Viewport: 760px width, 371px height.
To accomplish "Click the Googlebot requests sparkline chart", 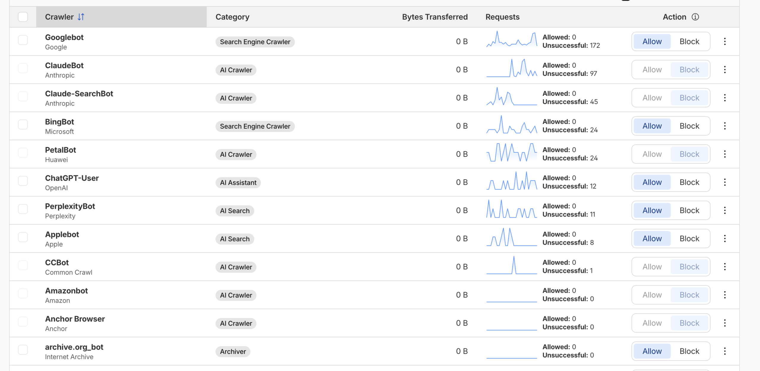I will point(512,40).
